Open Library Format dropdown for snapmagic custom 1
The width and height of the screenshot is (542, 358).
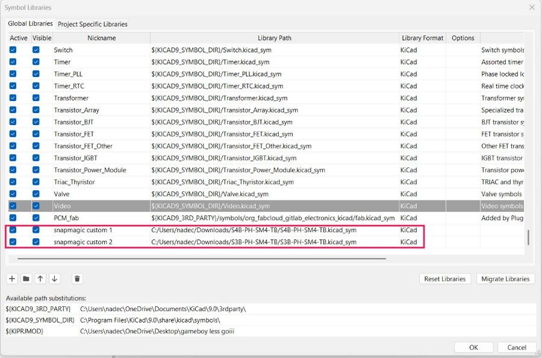(x=422, y=230)
